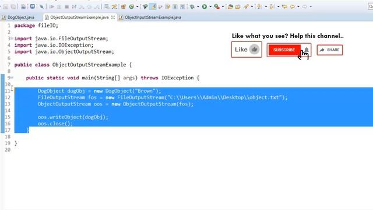Screen dimensions: 373x210
Task: Click the Run with red toolbox icon
Action: point(217,6)
